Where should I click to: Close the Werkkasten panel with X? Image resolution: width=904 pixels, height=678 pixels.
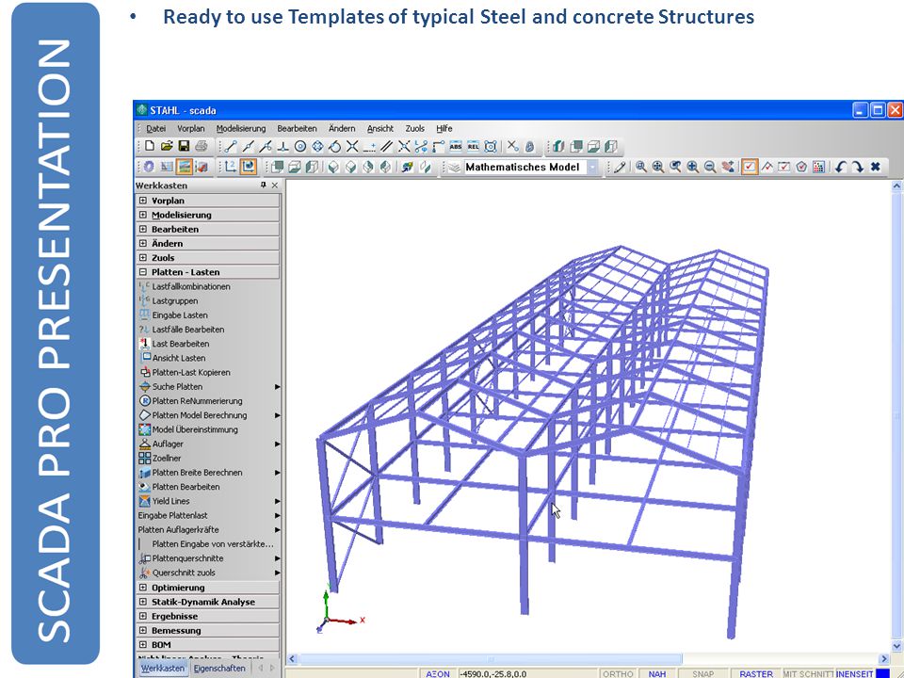pyautogui.click(x=275, y=186)
